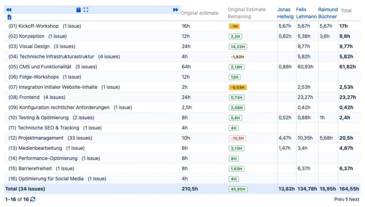
Task: Expand the (12) Projektmanagement row
Action: coord(50,138)
